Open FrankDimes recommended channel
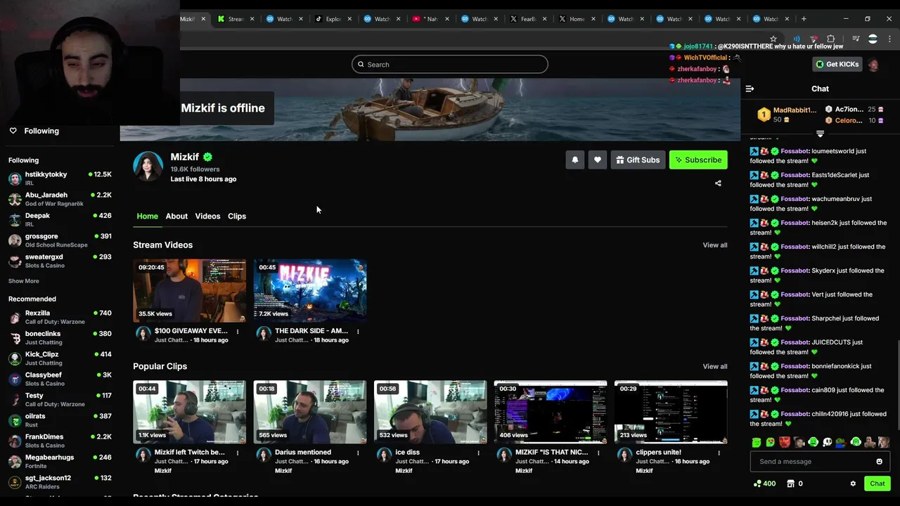 pos(60,441)
